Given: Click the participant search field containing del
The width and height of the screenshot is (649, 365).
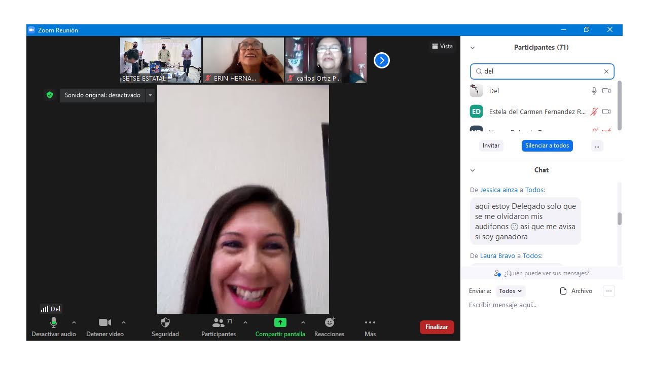Looking at the screenshot, I should coord(542,71).
